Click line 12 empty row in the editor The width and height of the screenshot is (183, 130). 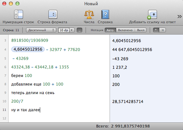59,118
